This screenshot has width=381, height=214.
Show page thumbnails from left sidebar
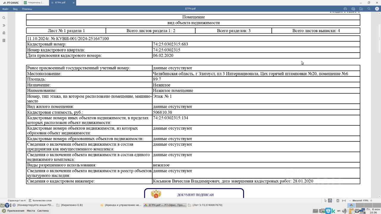click(4, 40)
